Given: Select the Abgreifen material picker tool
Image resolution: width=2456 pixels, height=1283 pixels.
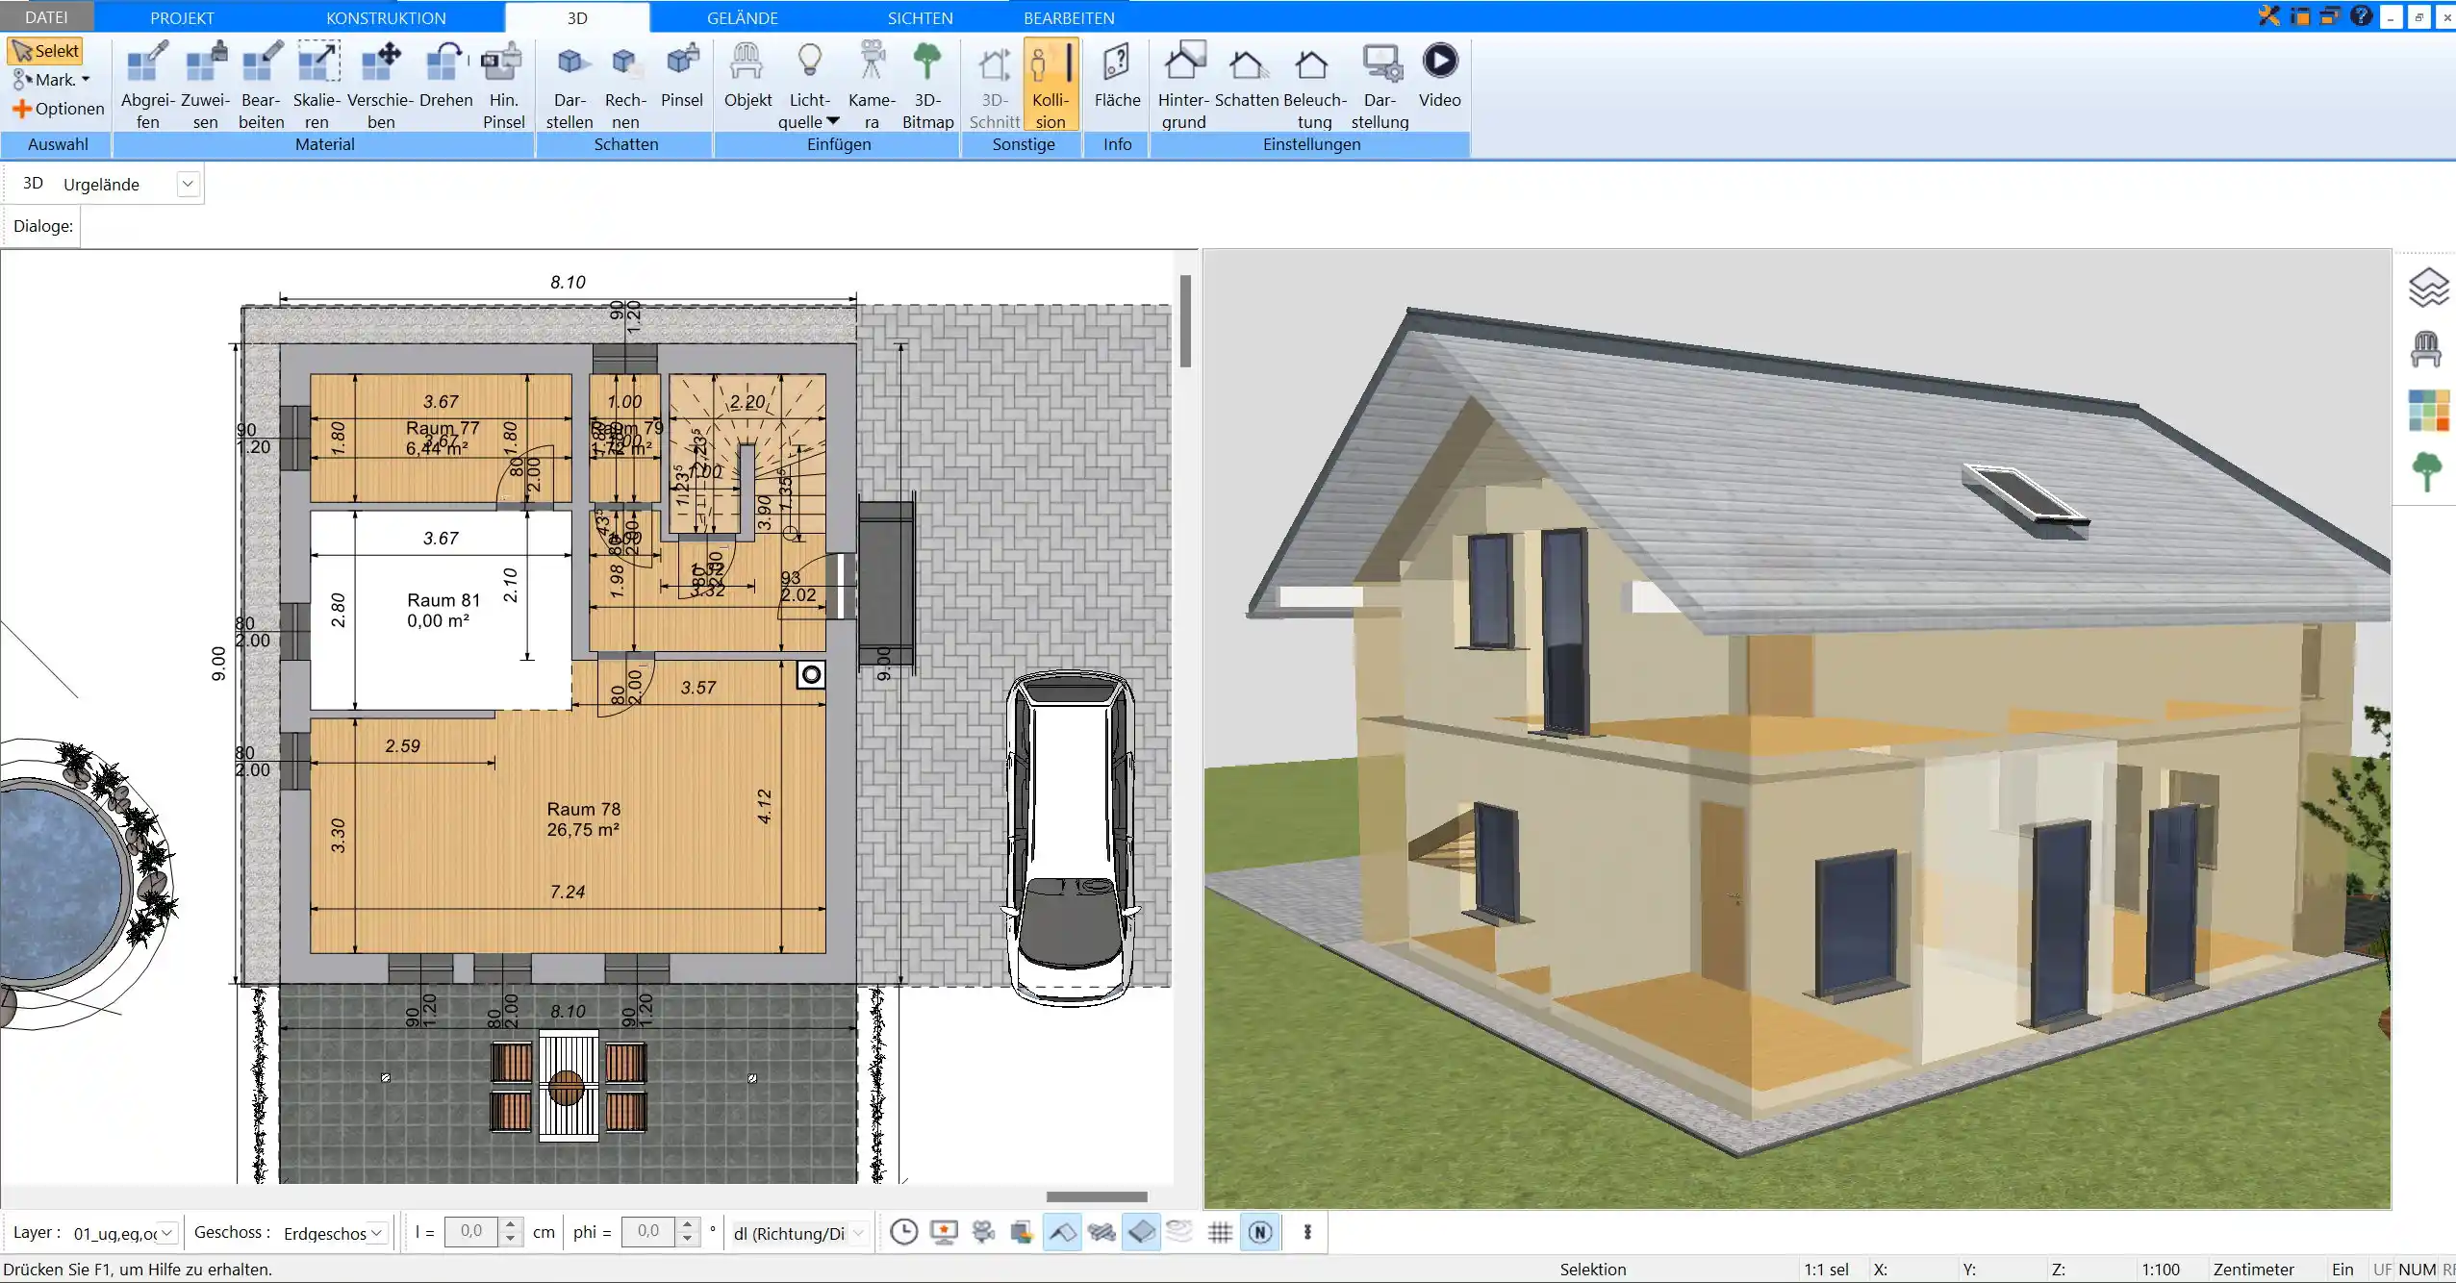Looking at the screenshot, I should [147, 85].
